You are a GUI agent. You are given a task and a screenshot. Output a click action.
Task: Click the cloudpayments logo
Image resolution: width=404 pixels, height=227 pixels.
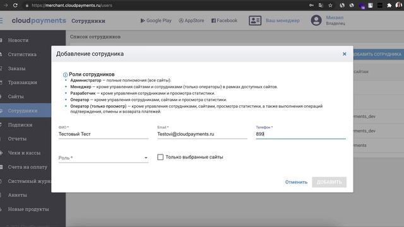point(39,21)
